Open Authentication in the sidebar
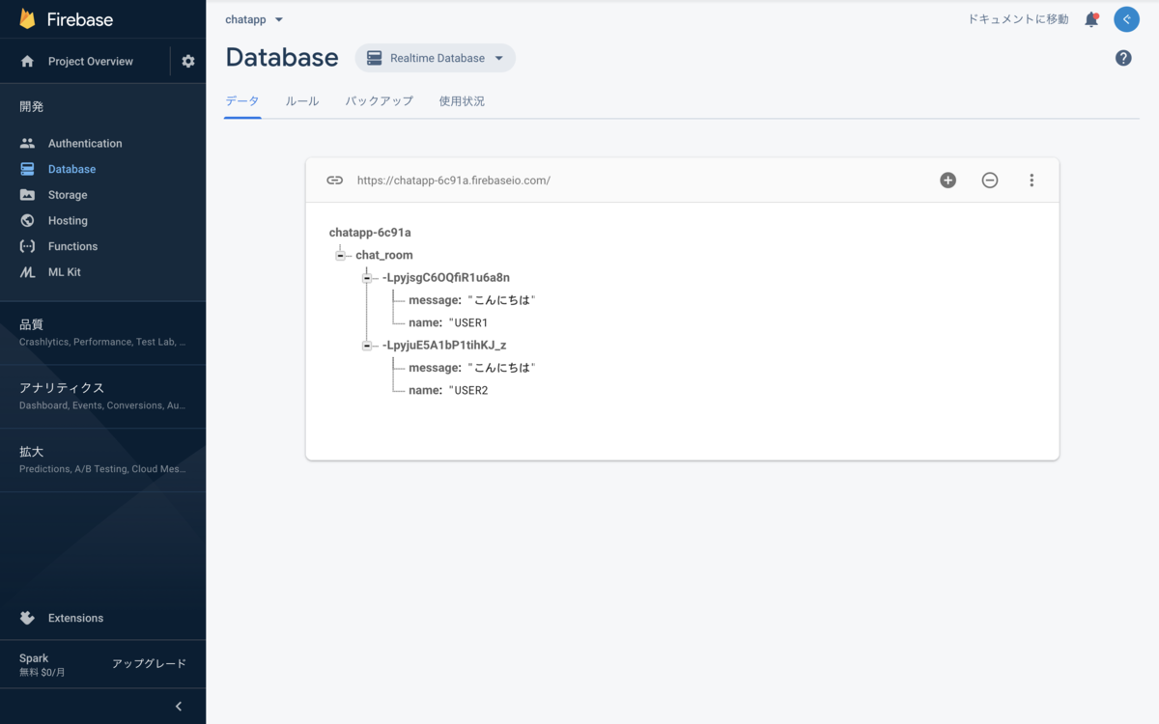The image size is (1159, 724). pyautogui.click(x=85, y=143)
